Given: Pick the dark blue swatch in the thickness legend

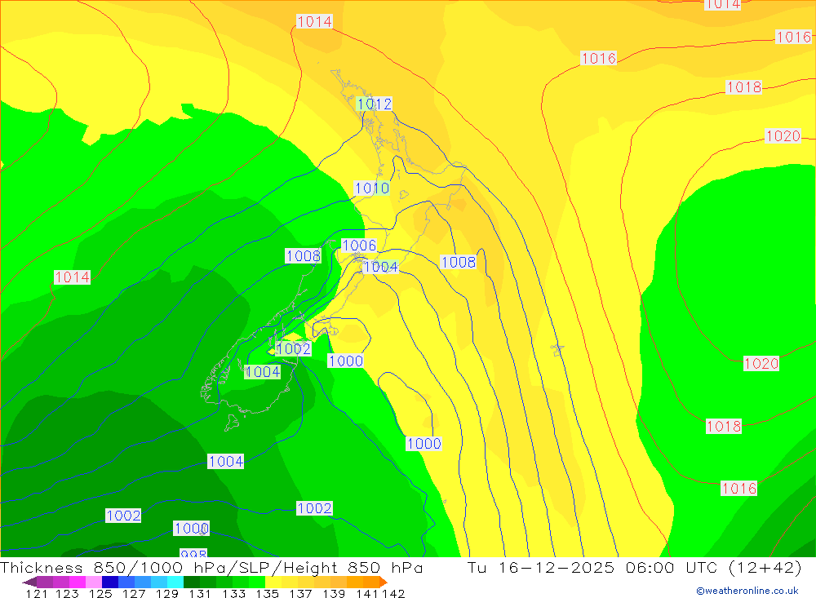Looking at the screenshot, I should 110,582.
